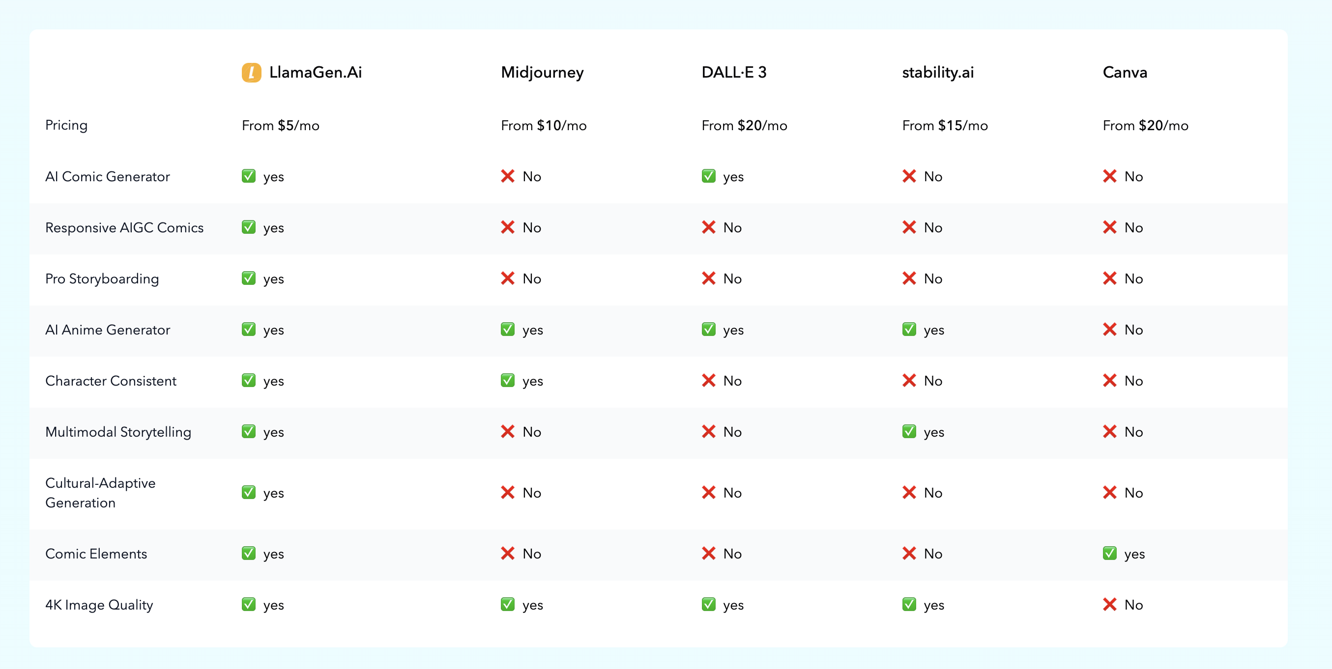This screenshot has width=1332, height=669.
Task: Click the LlamaGen.Ai 'From $5/mo' pricing text
Action: tap(280, 126)
